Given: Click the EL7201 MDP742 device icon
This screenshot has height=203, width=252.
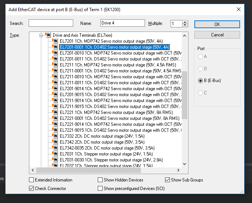Looking at the screenshot, I should [x=55, y=41].
